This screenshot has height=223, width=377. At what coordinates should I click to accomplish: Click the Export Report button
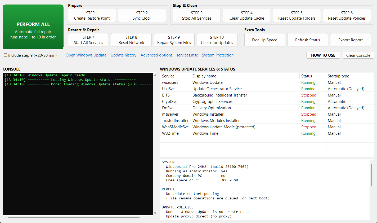pyautogui.click(x=351, y=40)
